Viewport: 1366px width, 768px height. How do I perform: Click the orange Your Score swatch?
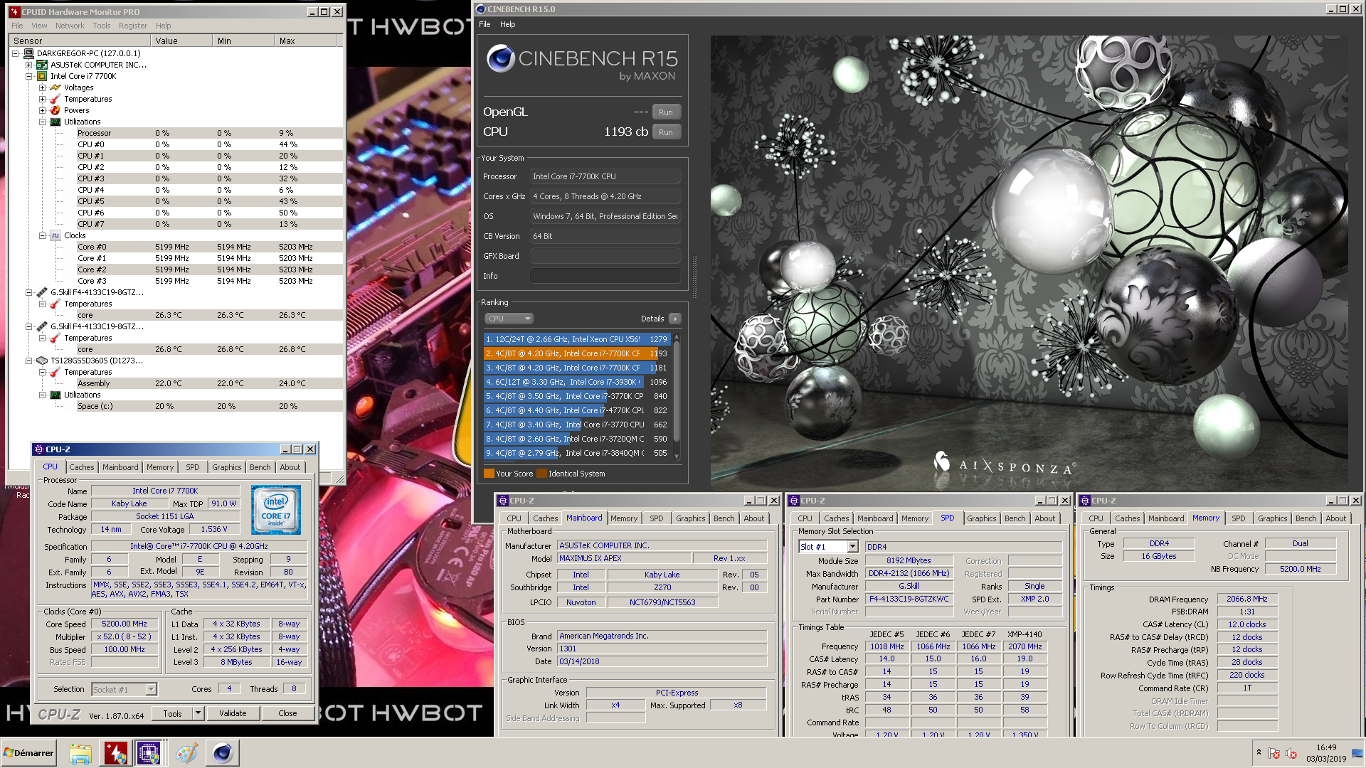coord(489,474)
